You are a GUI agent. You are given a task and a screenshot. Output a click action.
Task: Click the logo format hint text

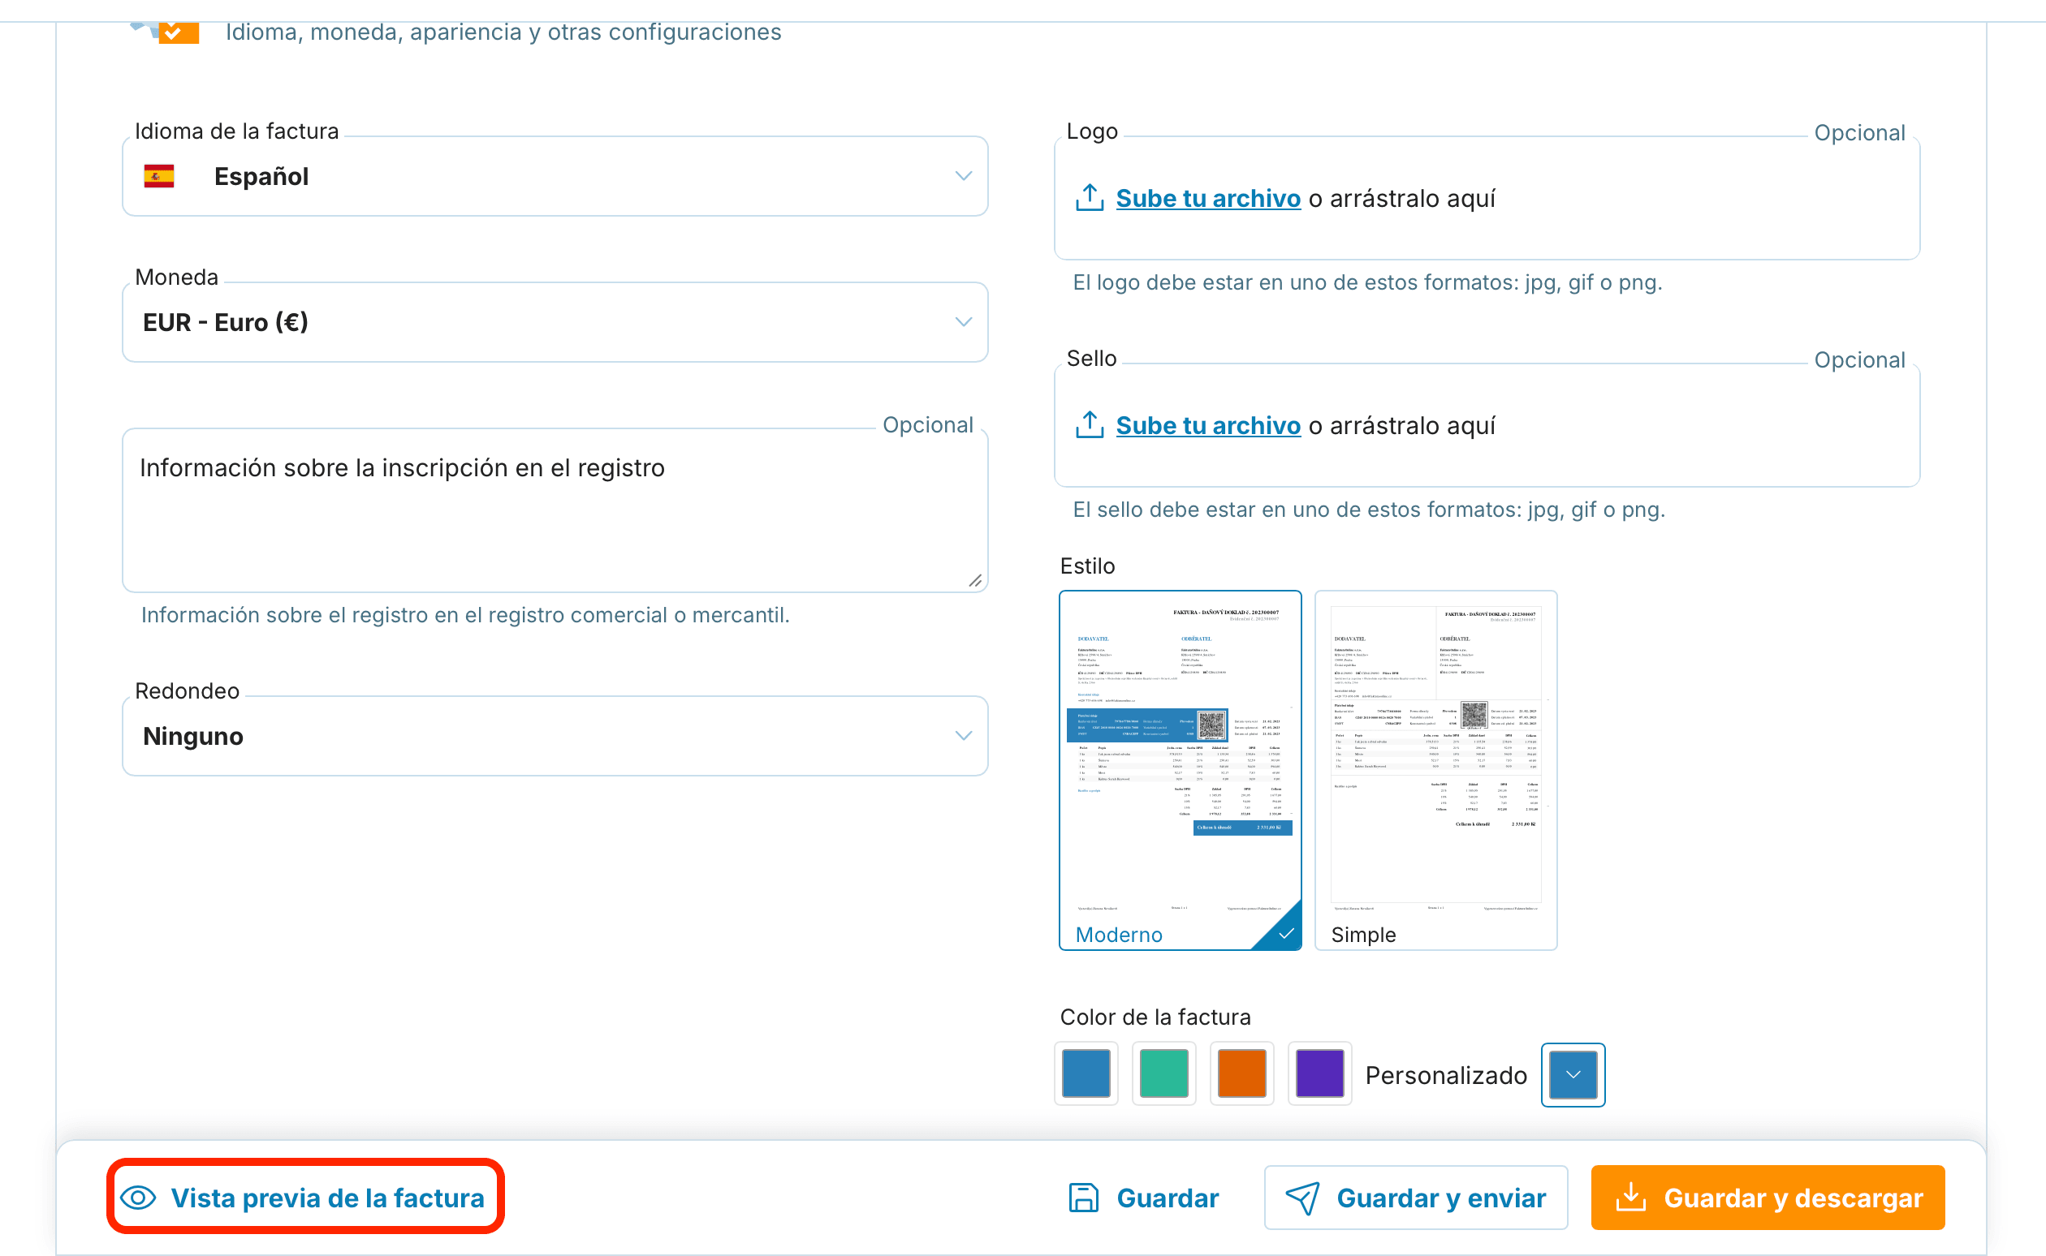[1367, 283]
